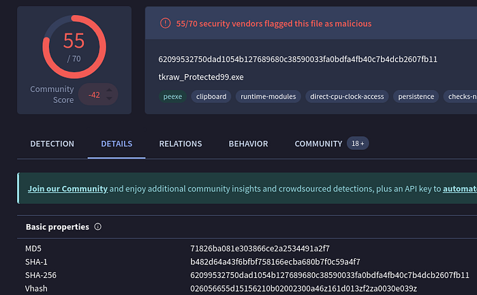Open the BEHAVIOR tab
The image size is (477, 295).
point(248,144)
